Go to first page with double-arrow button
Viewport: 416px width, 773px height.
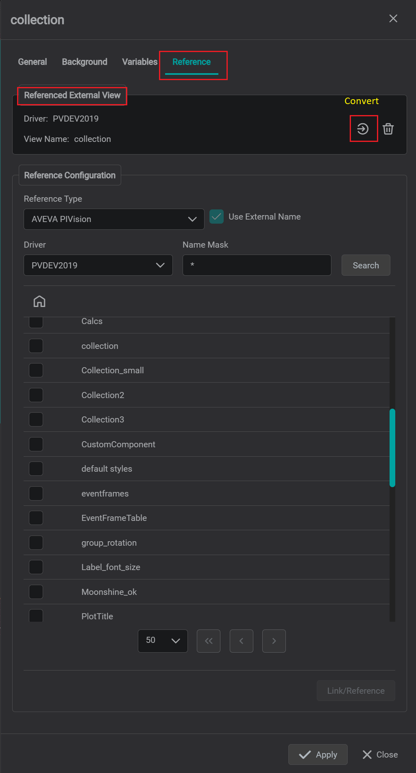pos(209,641)
